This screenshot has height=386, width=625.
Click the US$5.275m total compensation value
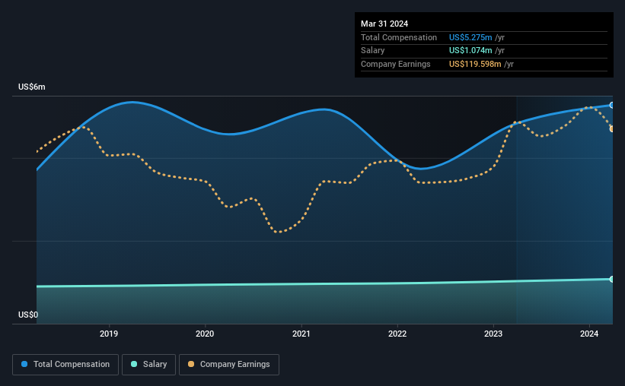[x=470, y=37]
